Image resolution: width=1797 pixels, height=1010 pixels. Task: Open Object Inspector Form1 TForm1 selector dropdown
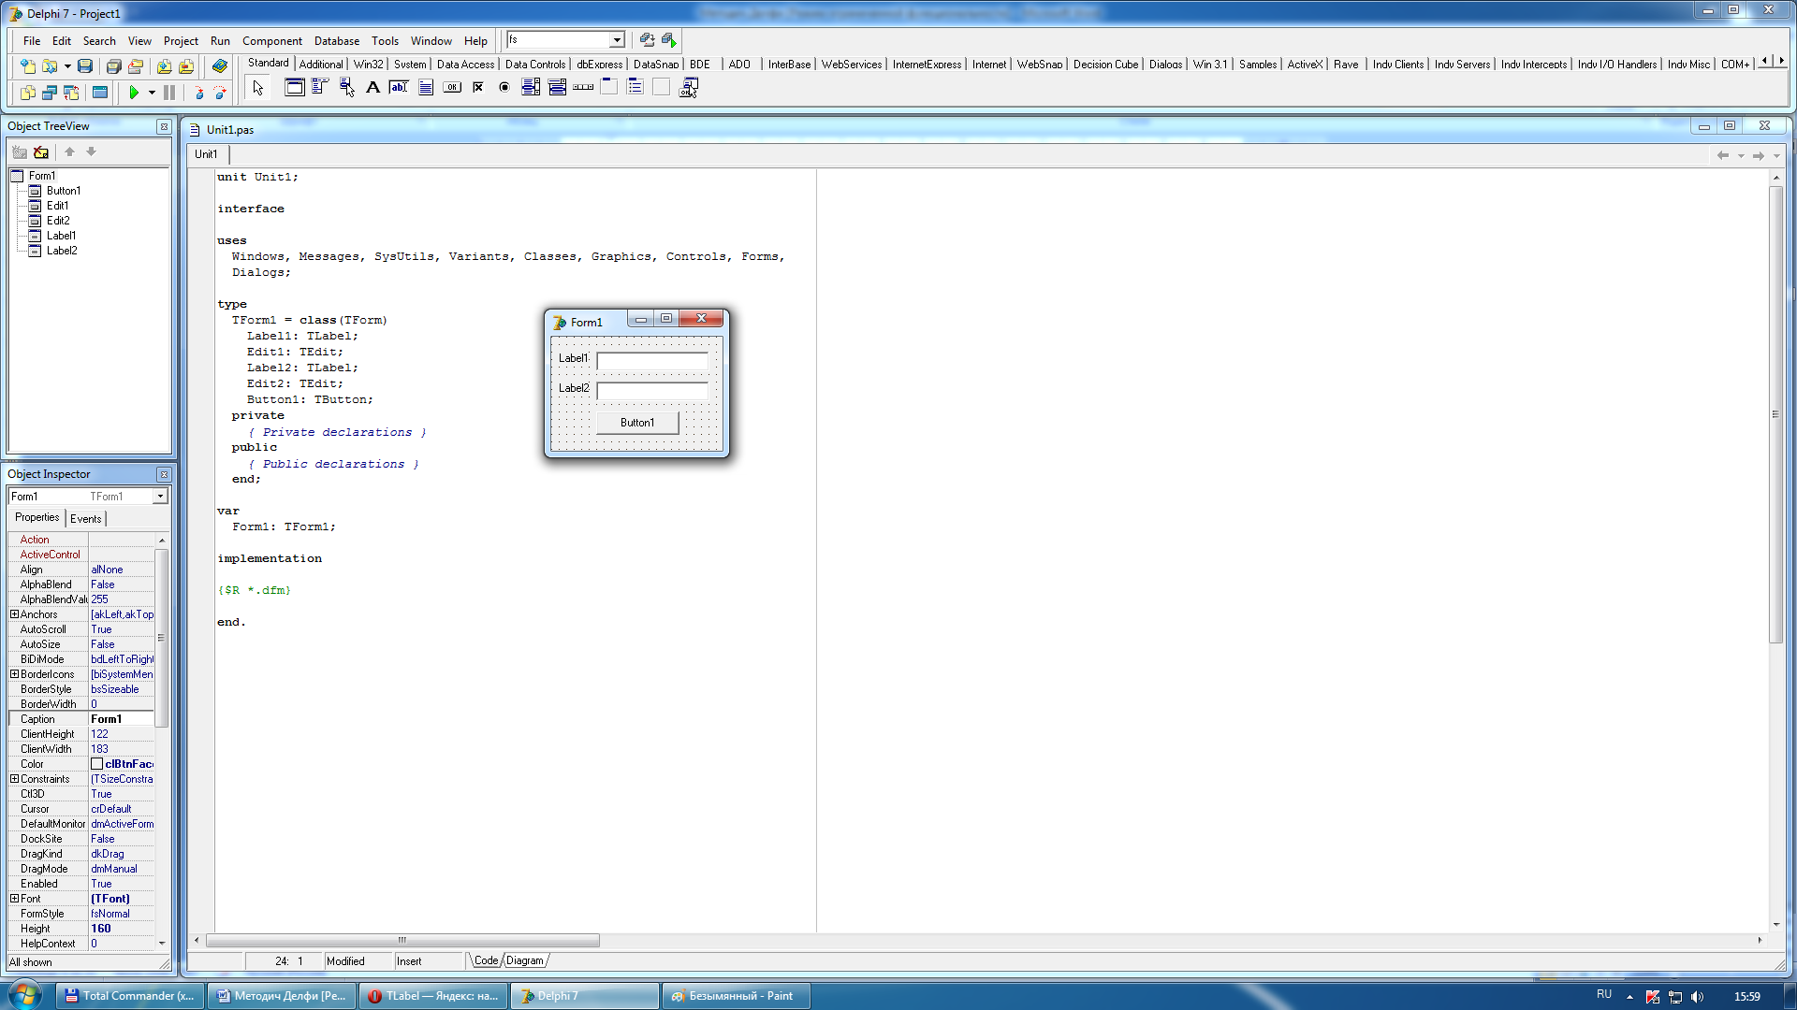coord(160,496)
